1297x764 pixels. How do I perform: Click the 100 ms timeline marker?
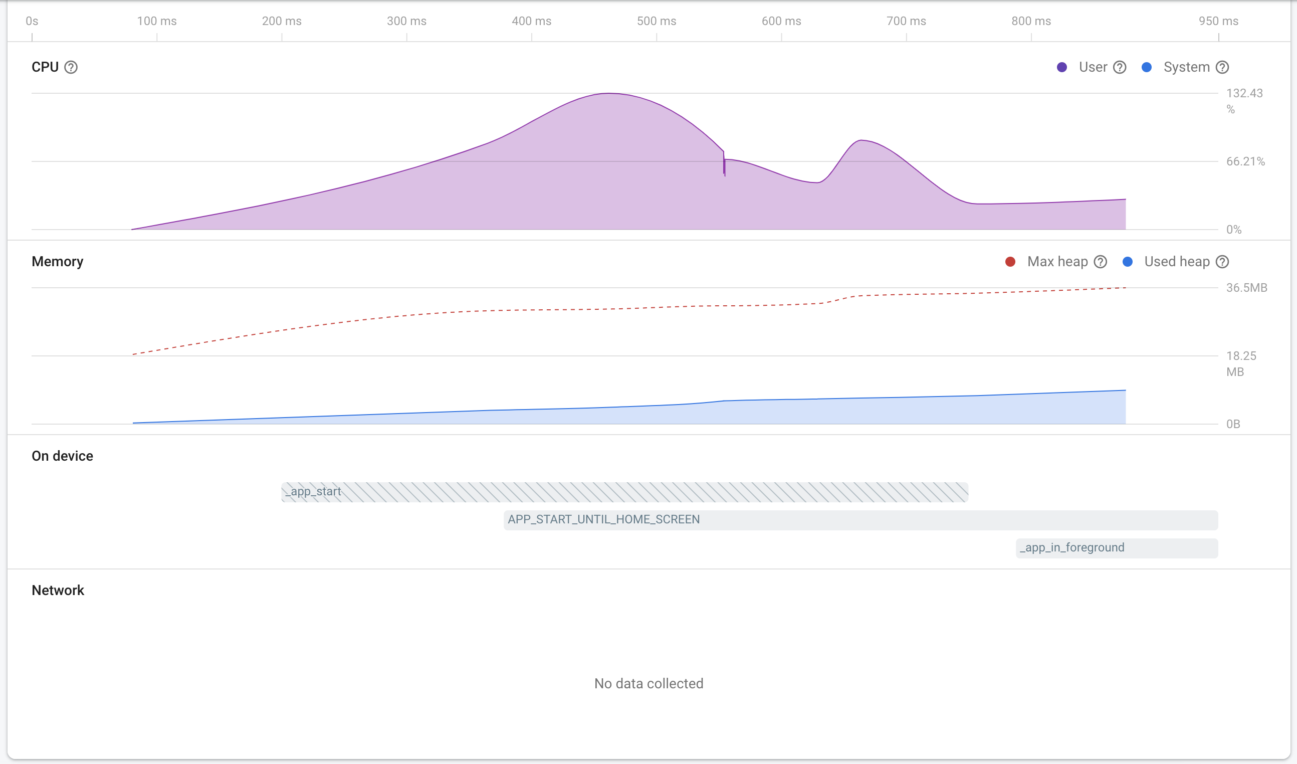pyautogui.click(x=156, y=22)
